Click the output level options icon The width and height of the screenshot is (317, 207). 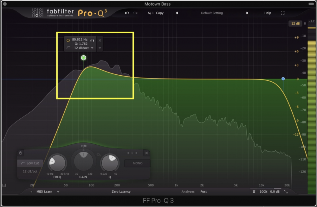254,191
